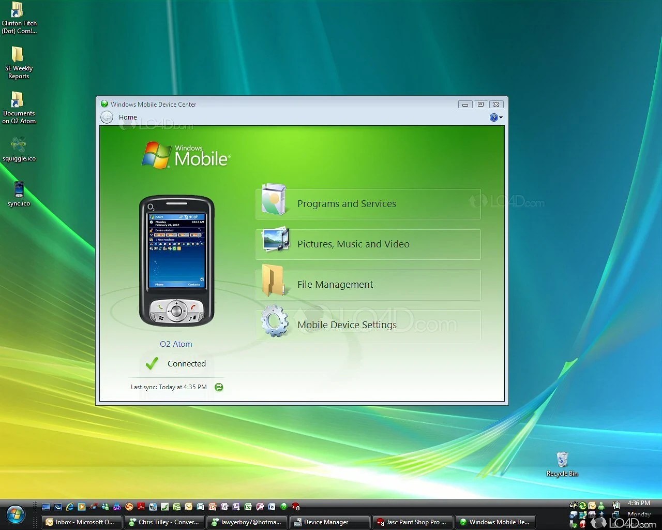The image size is (662, 530).
Task: Launch Internet Explorer from quick launch
Action: [70, 507]
